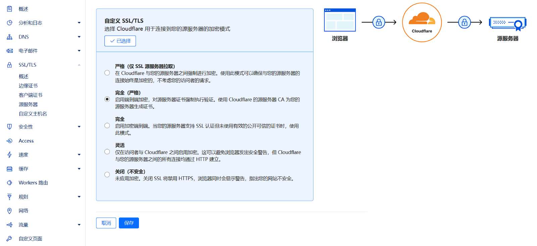
Task: Click the 分析和日志 clock chart icon
Action: pyautogui.click(x=9, y=23)
